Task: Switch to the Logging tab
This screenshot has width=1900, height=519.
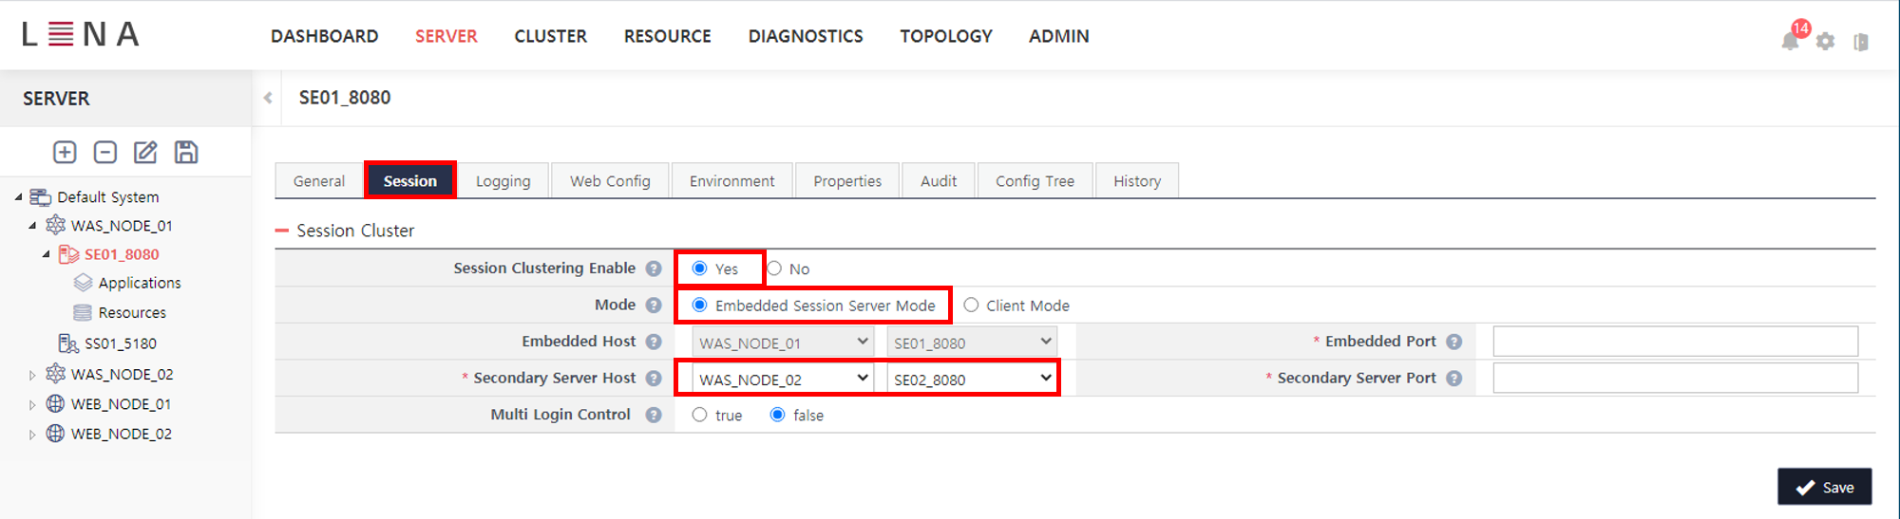Action: tap(503, 181)
